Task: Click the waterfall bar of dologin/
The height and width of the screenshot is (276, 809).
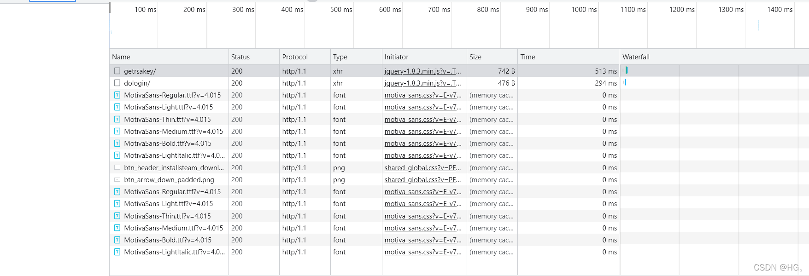Action: point(625,82)
